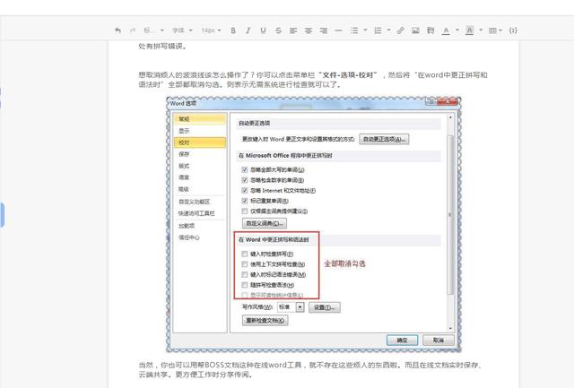Uncheck 忽略包含数字的单词 checkbox
The width and height of the screenshot is (574, 388).
pyautogui.click(x=245, y=180)
